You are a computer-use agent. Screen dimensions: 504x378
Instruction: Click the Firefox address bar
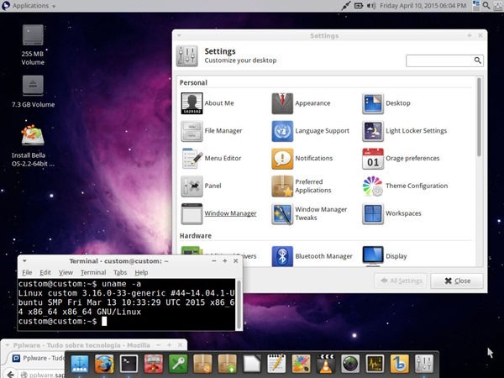click(42, 375)
